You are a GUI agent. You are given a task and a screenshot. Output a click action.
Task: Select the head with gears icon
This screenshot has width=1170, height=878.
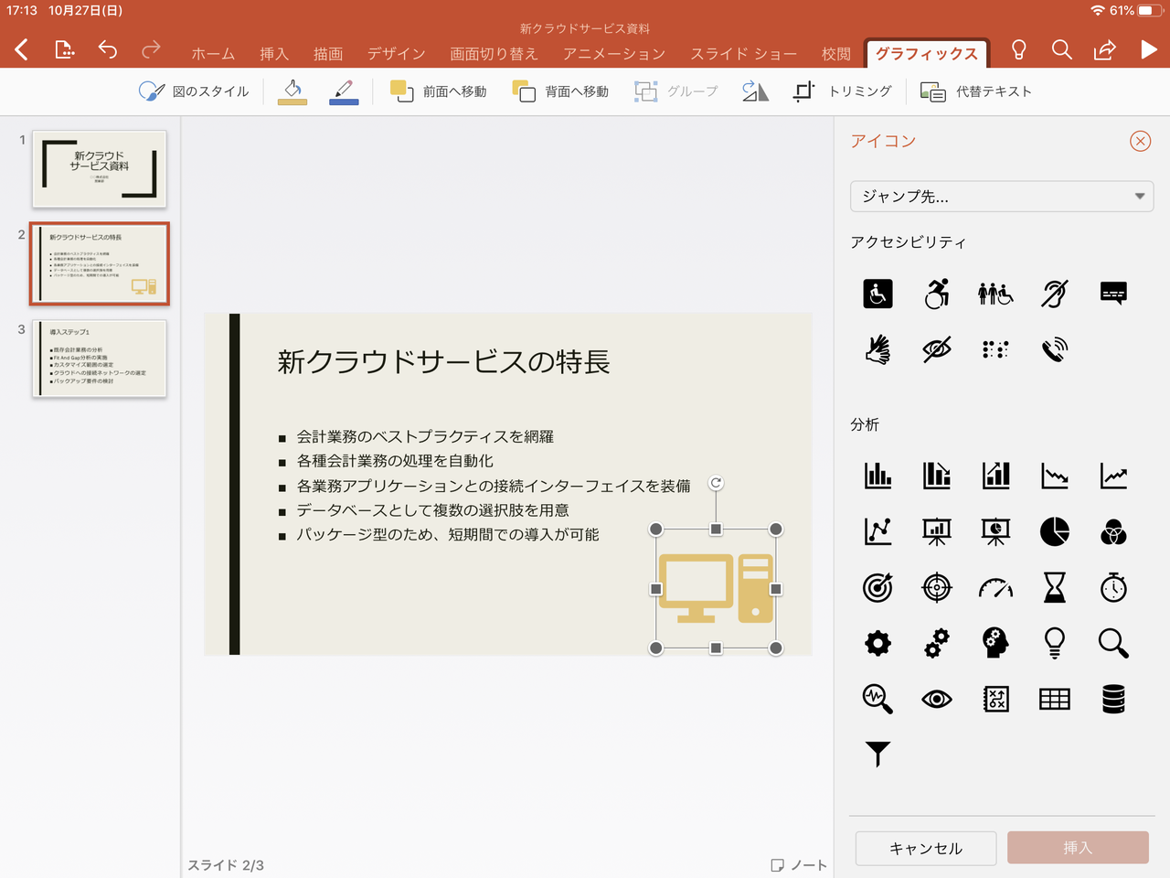[995, 643]
